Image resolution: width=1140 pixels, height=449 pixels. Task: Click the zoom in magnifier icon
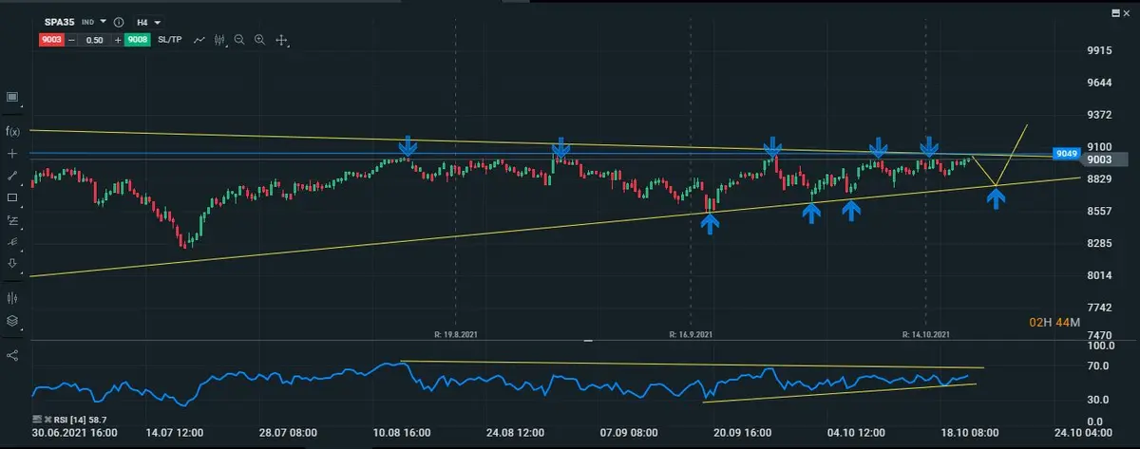pos(259,40)
